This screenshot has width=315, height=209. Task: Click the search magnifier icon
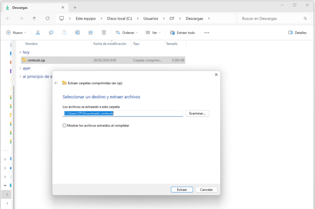click(x=305, y=18)
